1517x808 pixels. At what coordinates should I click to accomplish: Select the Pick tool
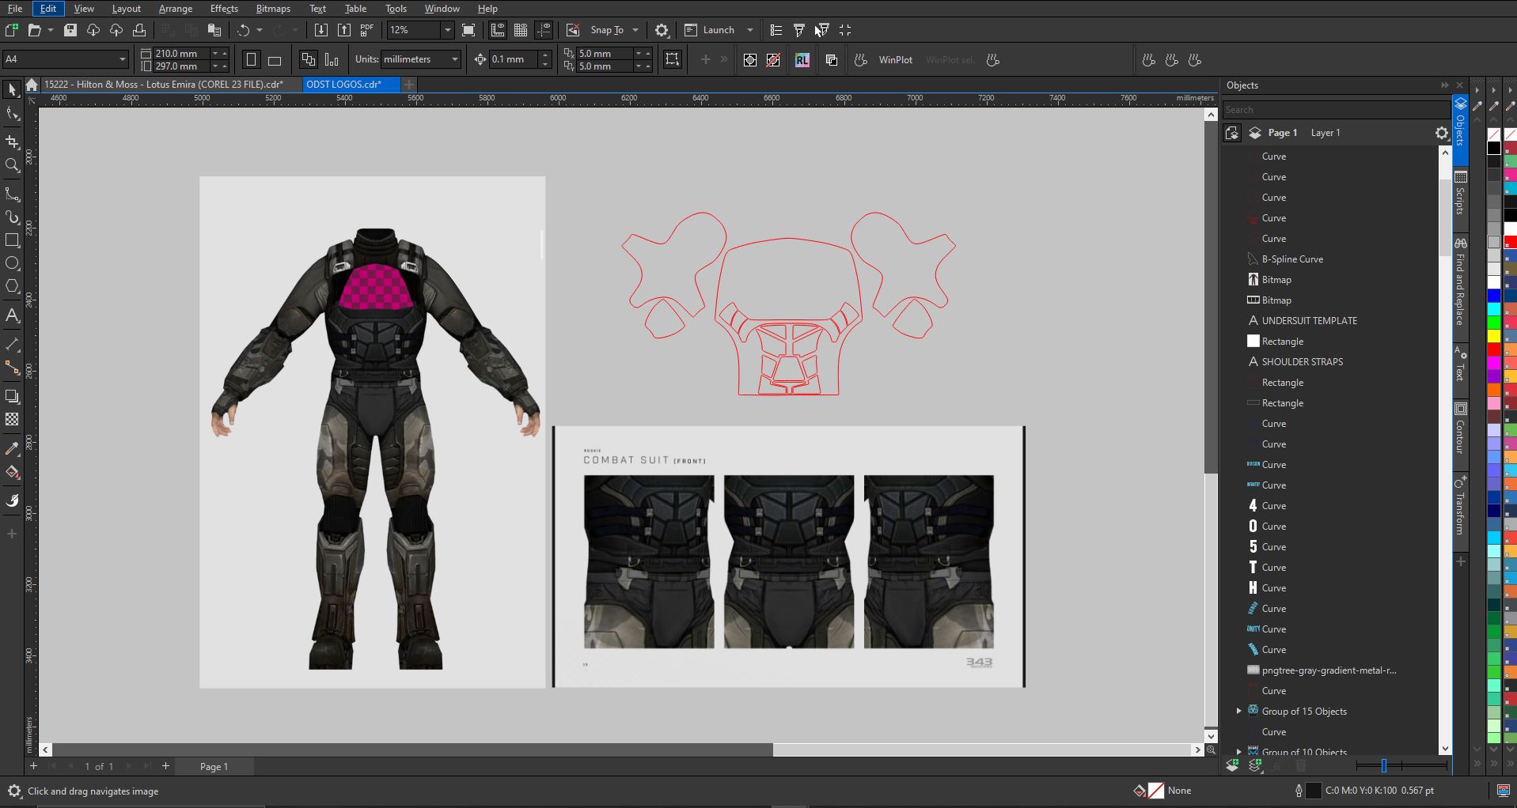(x=12, y=89)
